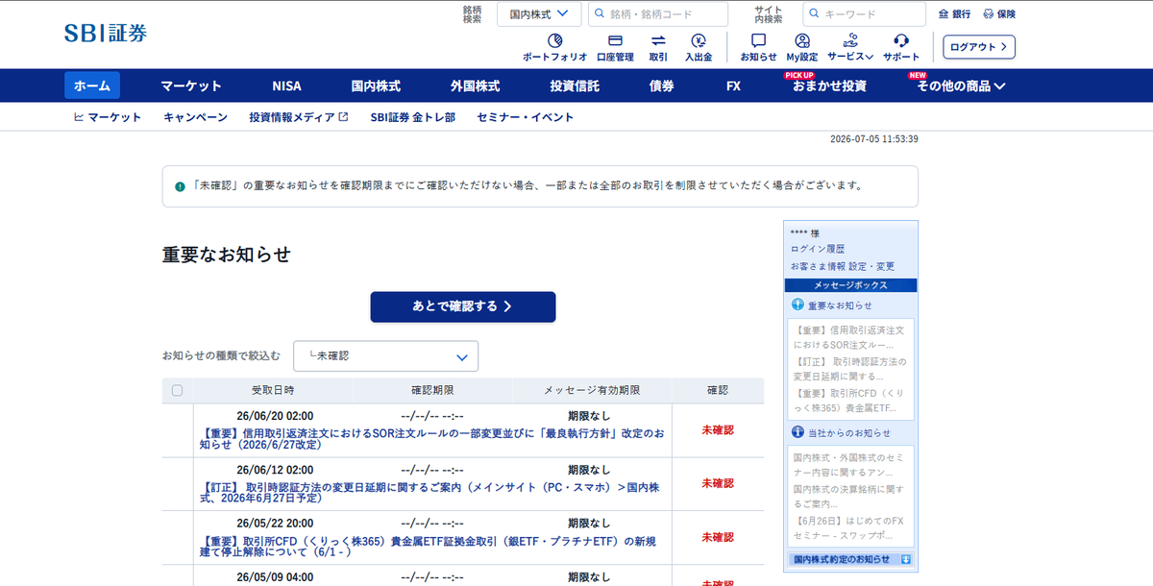Sort by 受取日時 column header
Viewport: 1153px width, 586px height.
click(273, 391)
